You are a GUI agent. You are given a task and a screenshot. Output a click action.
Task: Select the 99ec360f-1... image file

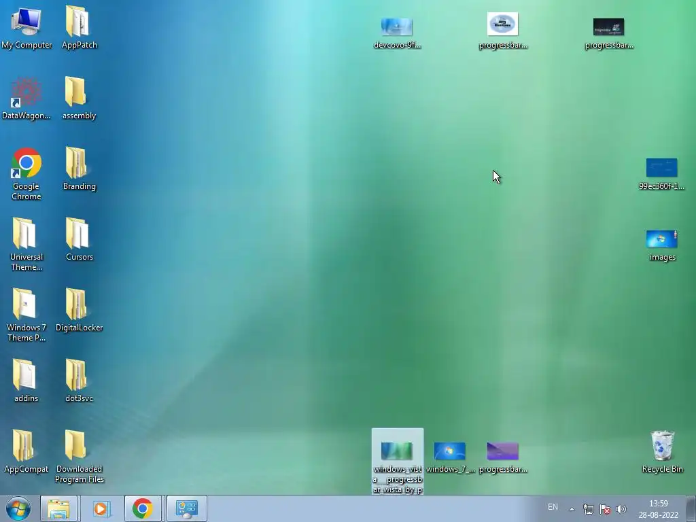click(661, 174)
